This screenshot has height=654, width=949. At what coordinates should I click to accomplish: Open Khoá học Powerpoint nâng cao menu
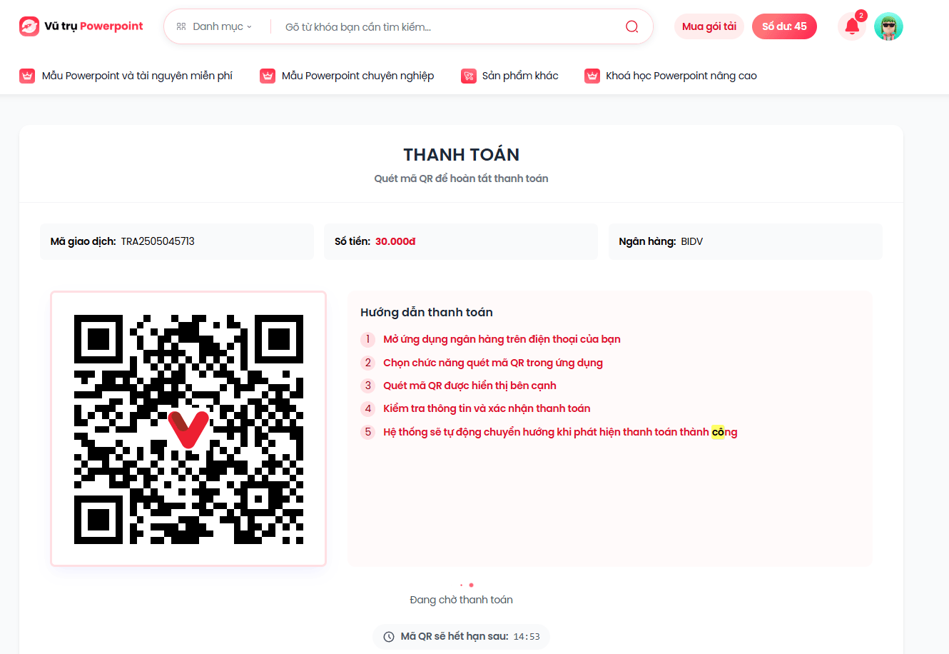point(681,76)
